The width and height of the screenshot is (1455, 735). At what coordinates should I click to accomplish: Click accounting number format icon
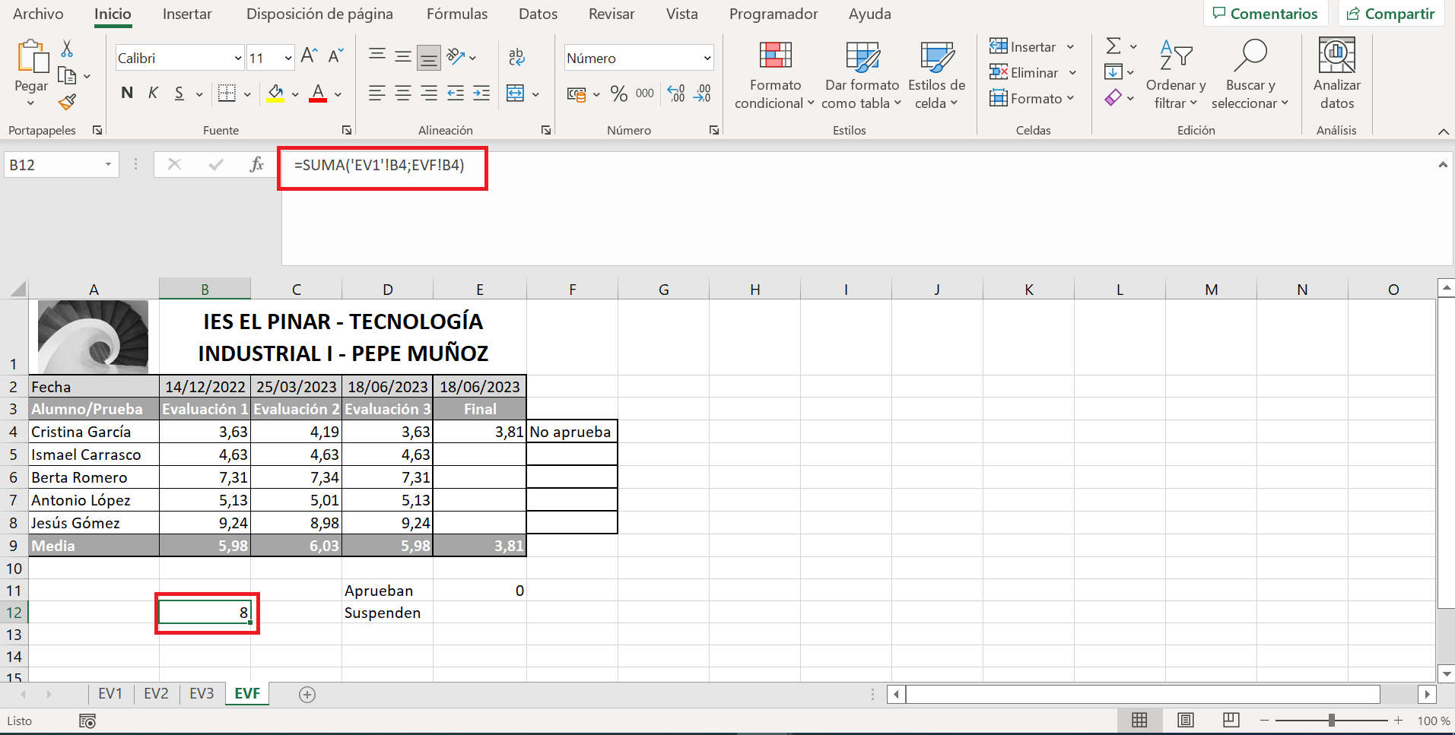(x=577, y=94)
